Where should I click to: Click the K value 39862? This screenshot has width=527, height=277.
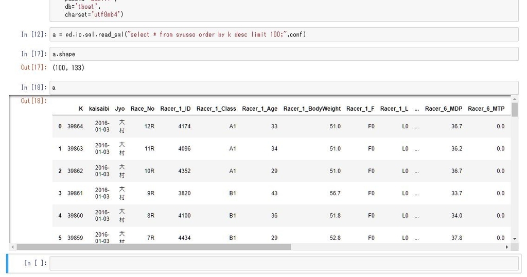[x=75, y=171]
